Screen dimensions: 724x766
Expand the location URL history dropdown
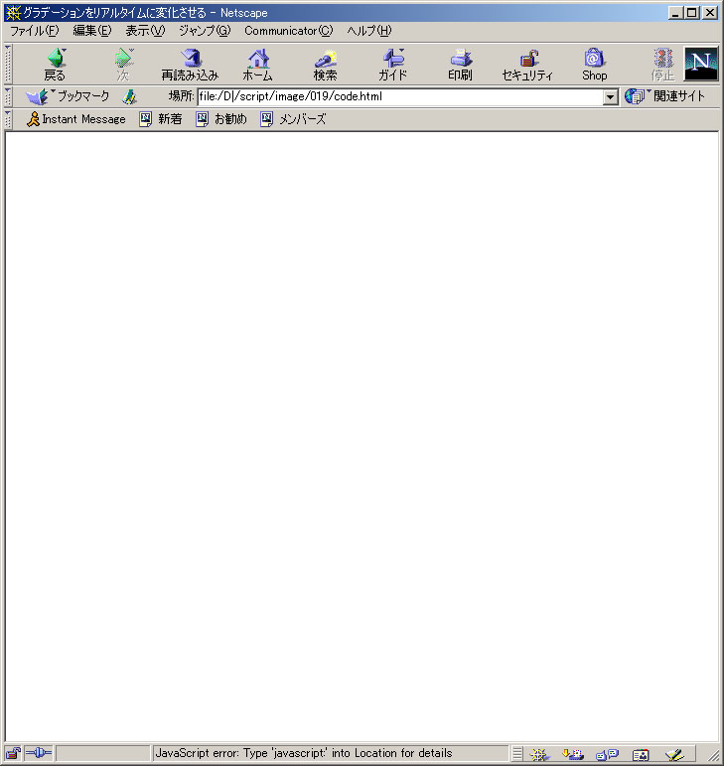coord(610,97)
